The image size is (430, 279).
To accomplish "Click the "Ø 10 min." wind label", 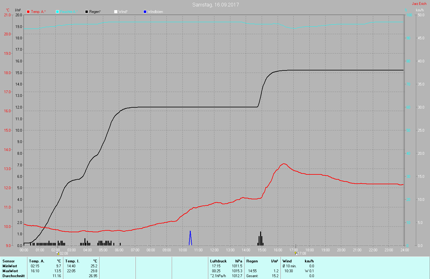I will click(289, 266).
